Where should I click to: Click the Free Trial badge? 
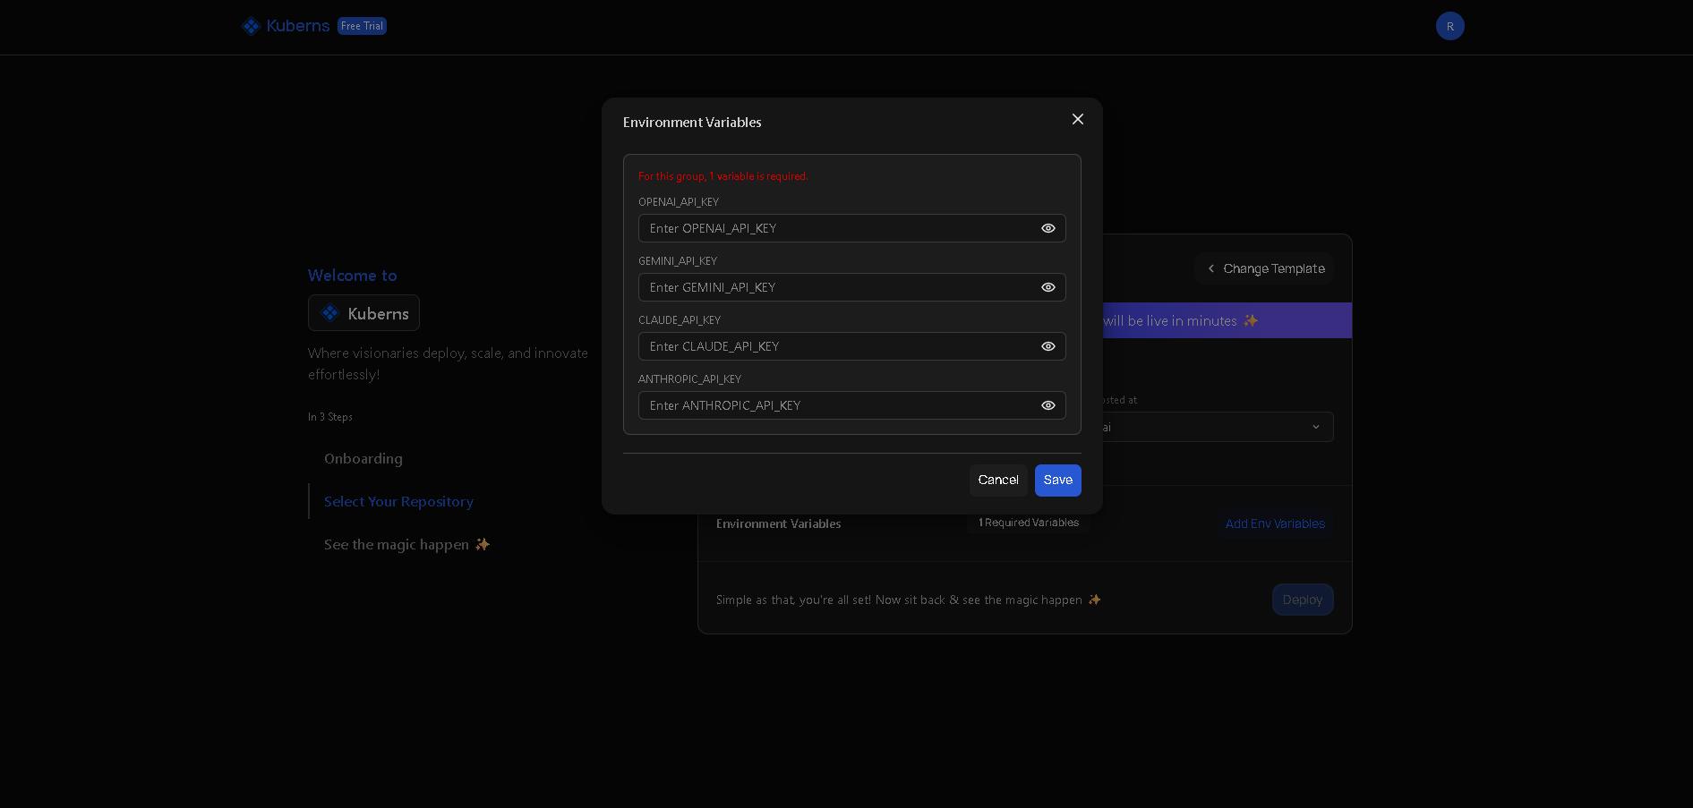362,26
